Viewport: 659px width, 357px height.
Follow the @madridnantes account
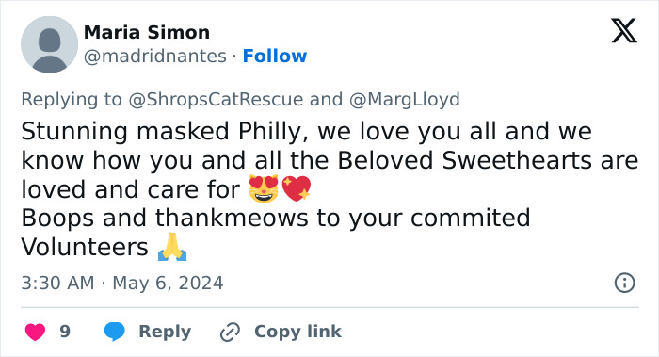click(x=275, y=56)
